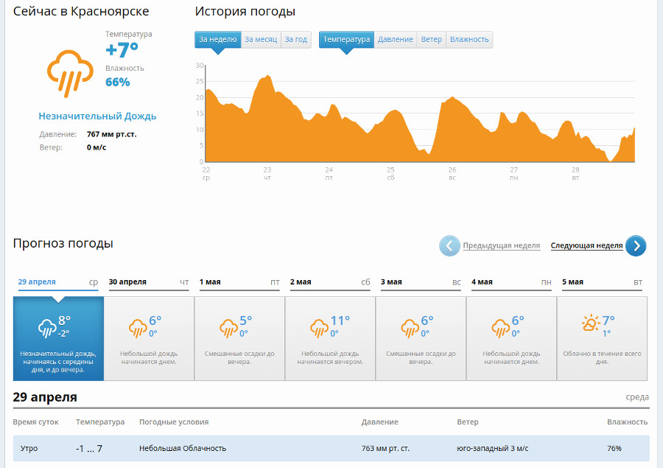Click the next week arrow icon
The image size is (663, 468).
pyautogui.click(x=636, y=245)
